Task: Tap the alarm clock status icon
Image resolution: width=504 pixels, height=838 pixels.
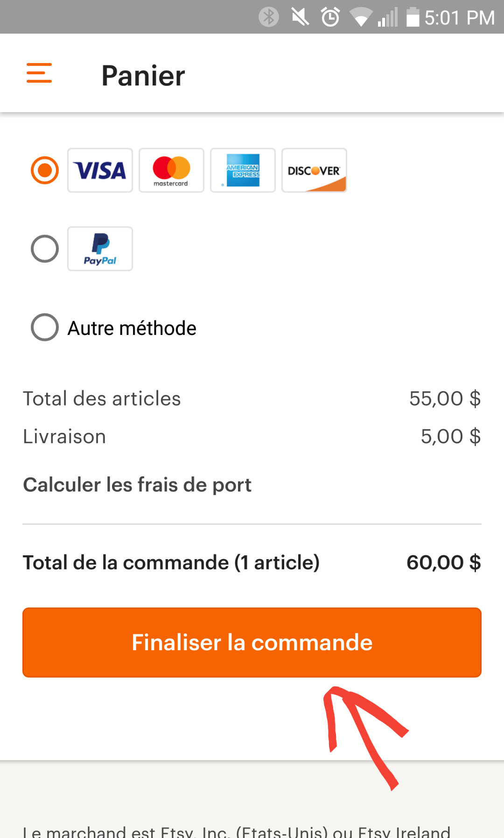Action: coord(330,17)
